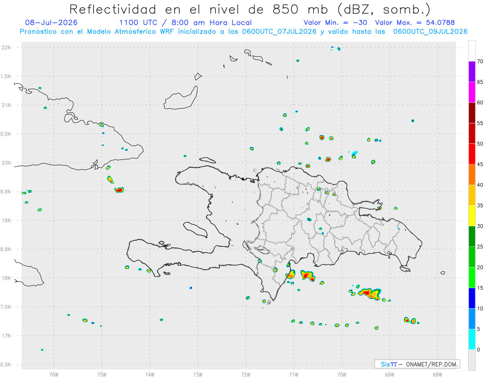Image resolution: width=491 pixels, height=380 pixels.
Task: Click the time '1100 UTC / 8:00 am Hora Local'
Action: coord(185,23)
